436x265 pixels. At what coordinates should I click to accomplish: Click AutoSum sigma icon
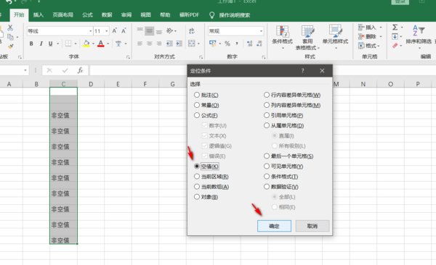(395, 28)
